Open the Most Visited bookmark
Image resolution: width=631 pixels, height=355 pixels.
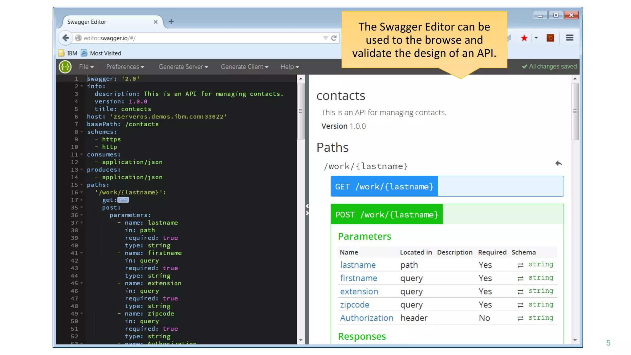[x=101, y=53]
